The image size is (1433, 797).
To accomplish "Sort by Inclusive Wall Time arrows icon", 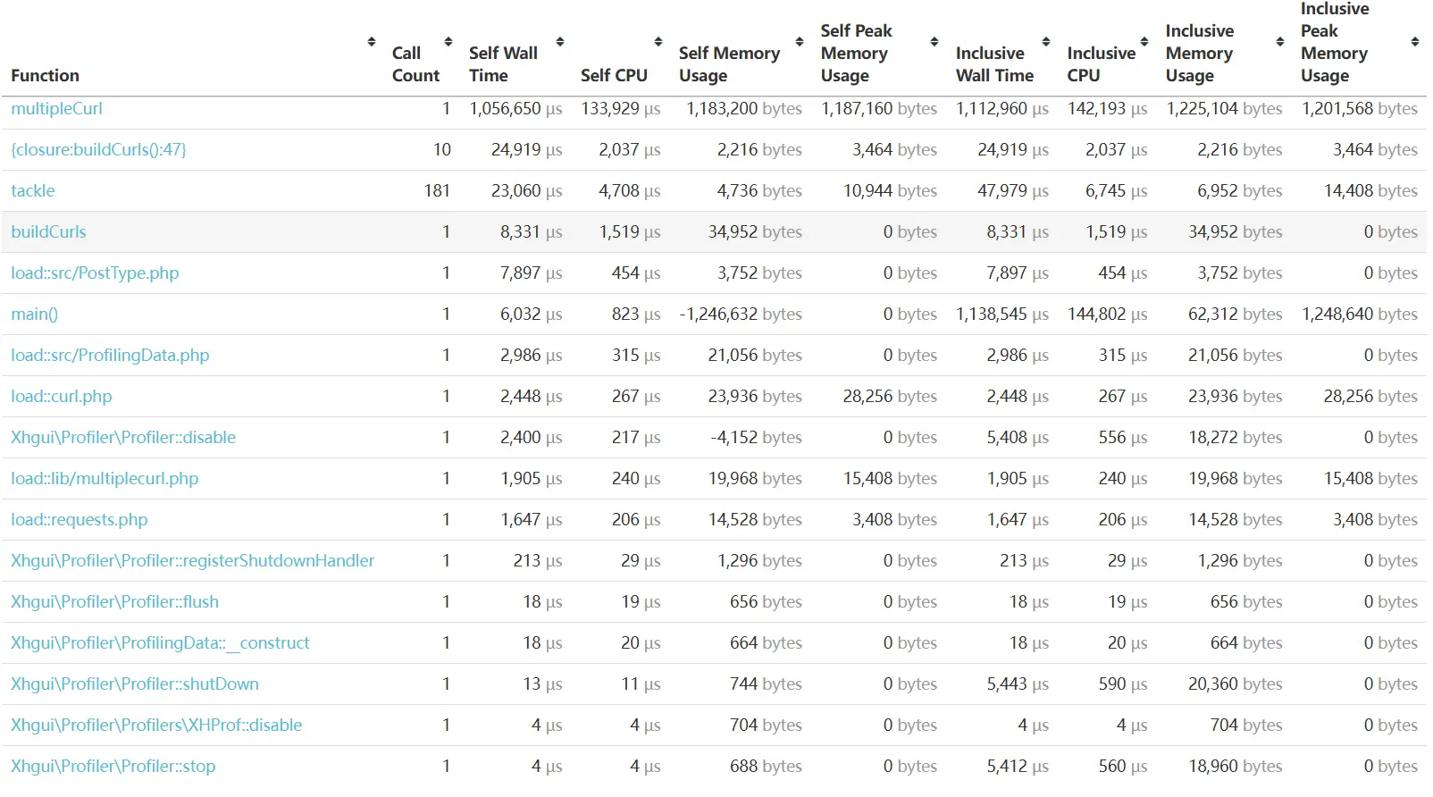I will tap(1046, 42).
